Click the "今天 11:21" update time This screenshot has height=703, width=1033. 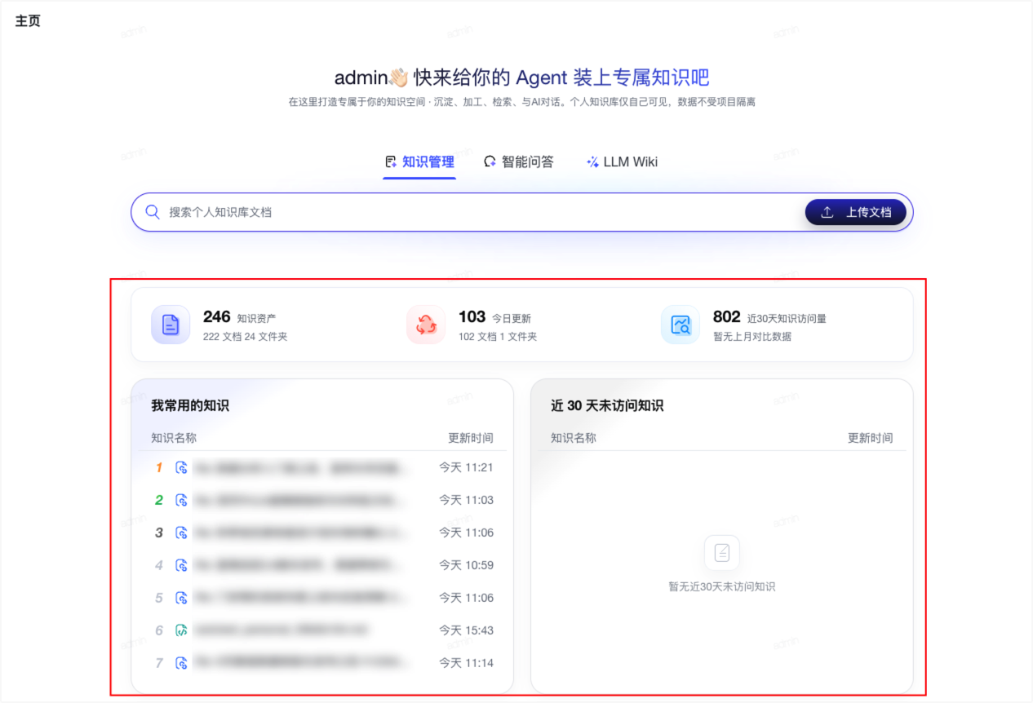click(x=466, y=467)
